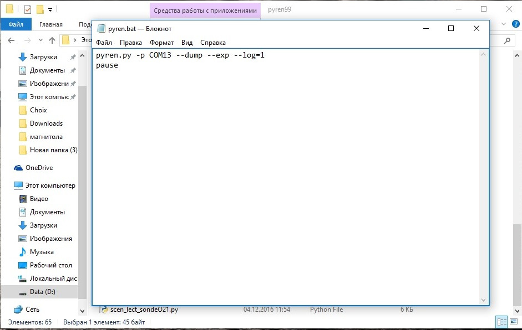522x330 pixels.
Task: Click the quick access properties checkmark icon
Action: (x=28, y=9)
